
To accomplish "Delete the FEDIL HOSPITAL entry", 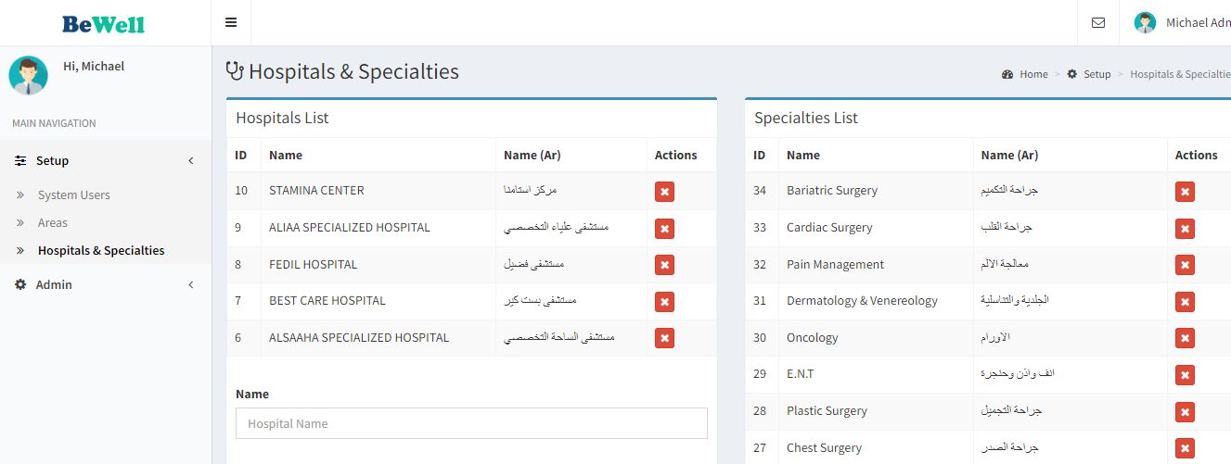I will click(x=664, y=265).
